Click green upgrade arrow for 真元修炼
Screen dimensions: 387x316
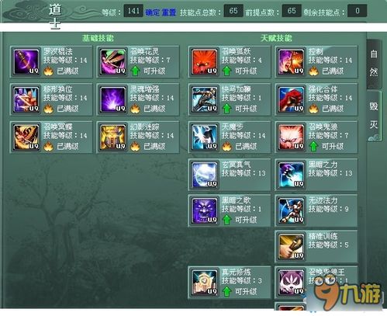pyautogui.click(x=226, y=292)
